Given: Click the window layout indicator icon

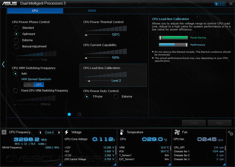Looking at the screenshot, I should (x=220, y=4).
